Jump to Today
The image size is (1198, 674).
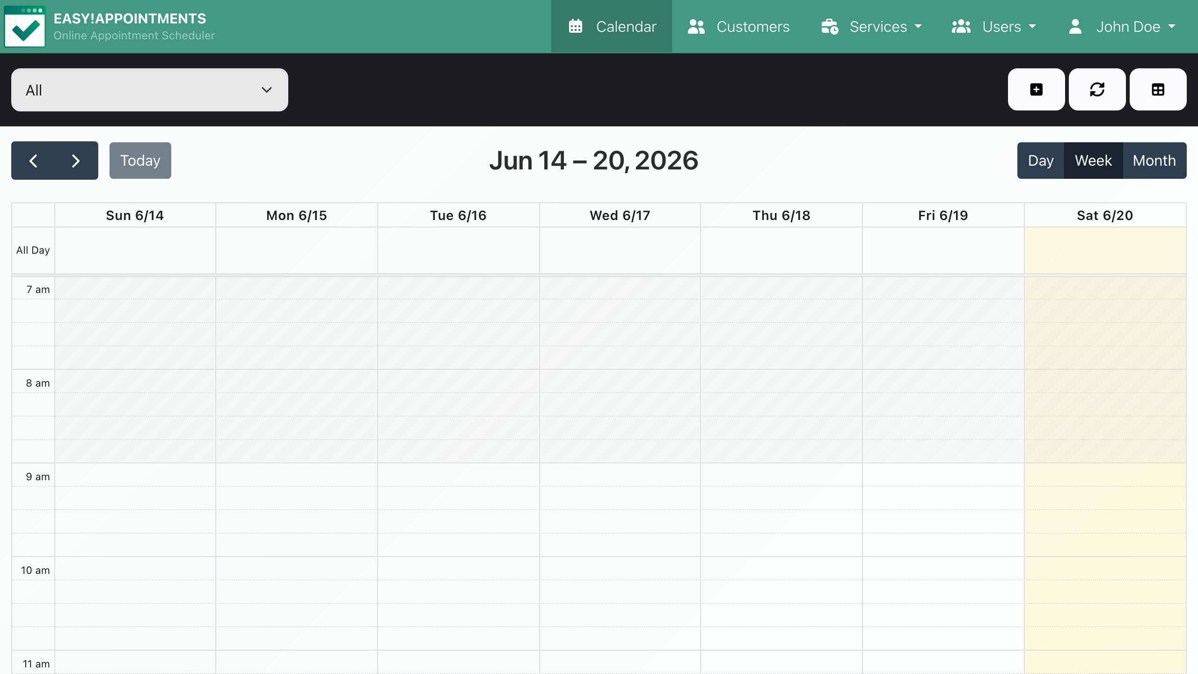pyautogui.click(x=140, y=161)
